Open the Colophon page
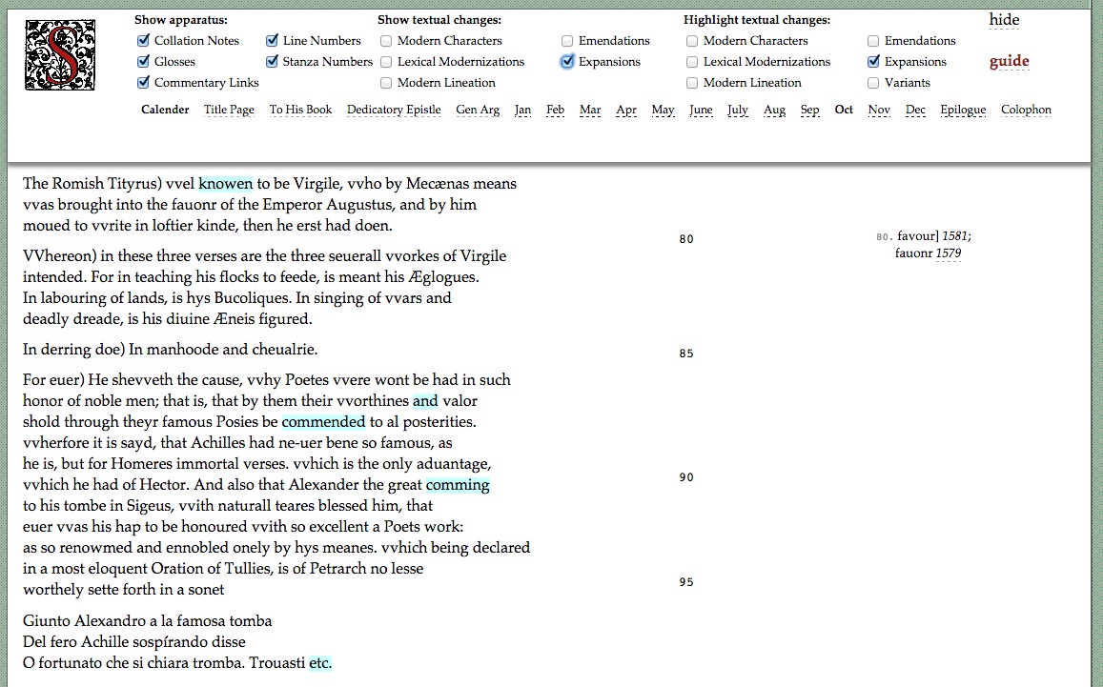Viewport: 1103px width, 687px height. pyautogui.click(x=1026, y=110)
